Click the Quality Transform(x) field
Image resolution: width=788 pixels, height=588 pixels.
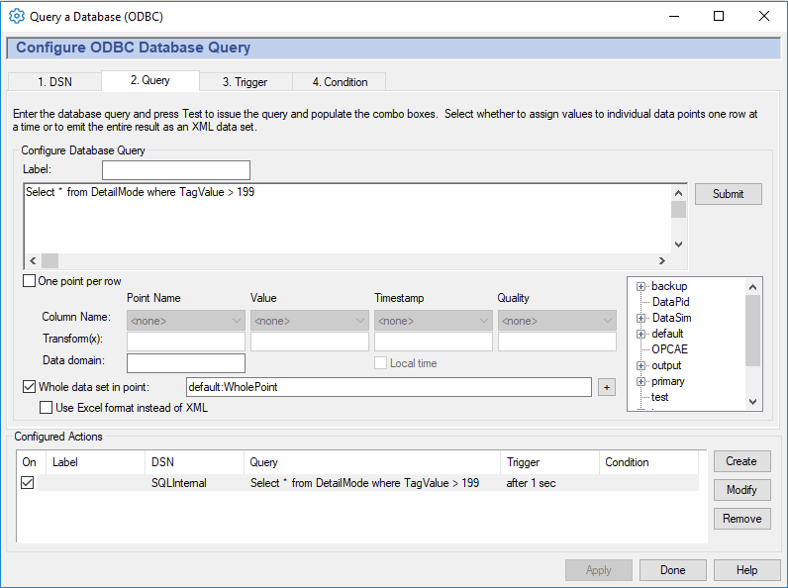[556, 342]
